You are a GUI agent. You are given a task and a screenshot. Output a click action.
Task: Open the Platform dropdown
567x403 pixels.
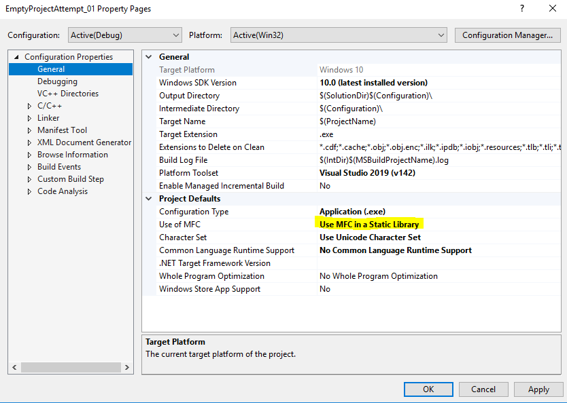[338, 35]
